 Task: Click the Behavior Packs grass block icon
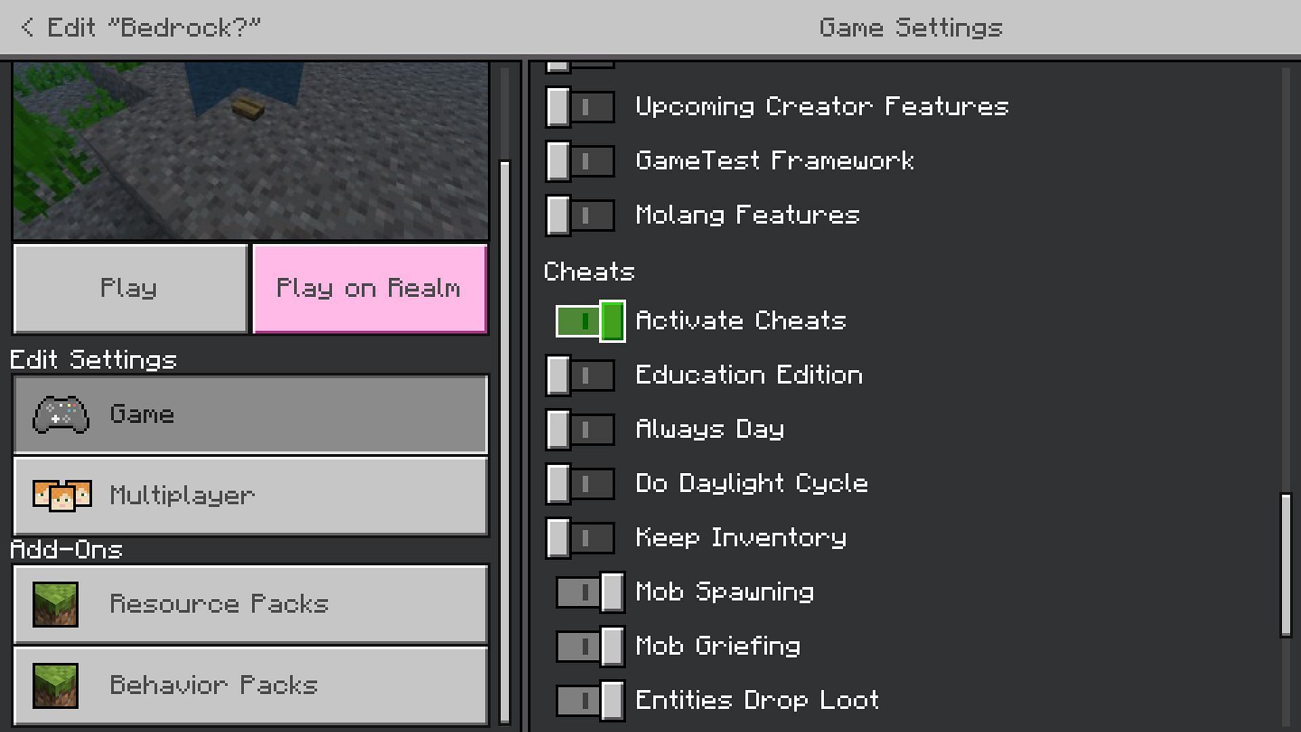(x=57, y=685)
